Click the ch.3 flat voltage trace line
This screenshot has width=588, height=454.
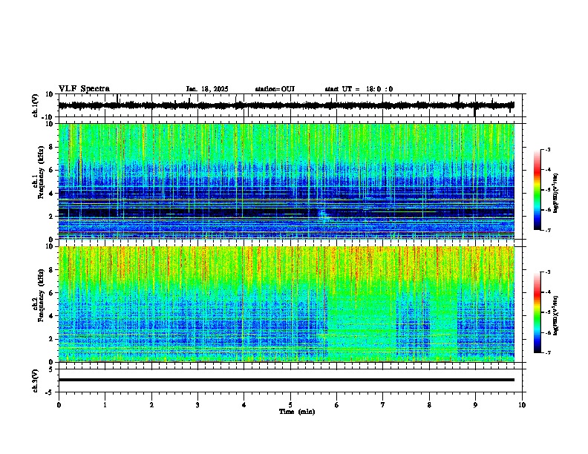point(287,380)
